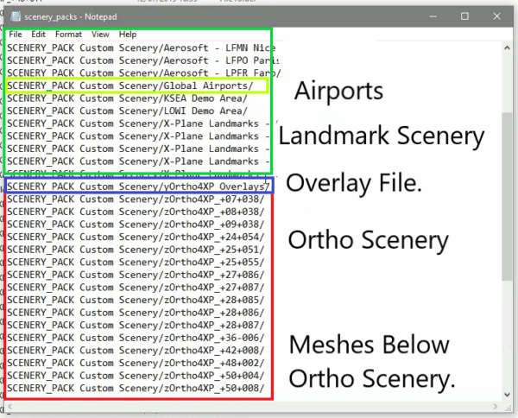Open the Help menu

tap(128, 35)
